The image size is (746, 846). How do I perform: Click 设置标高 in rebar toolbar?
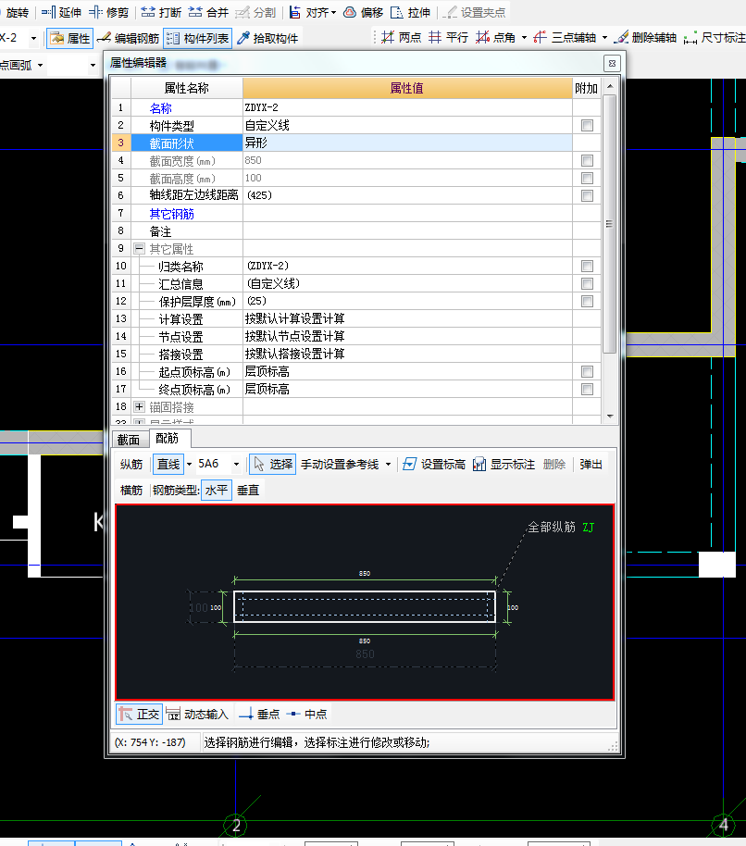click(434, 464)
